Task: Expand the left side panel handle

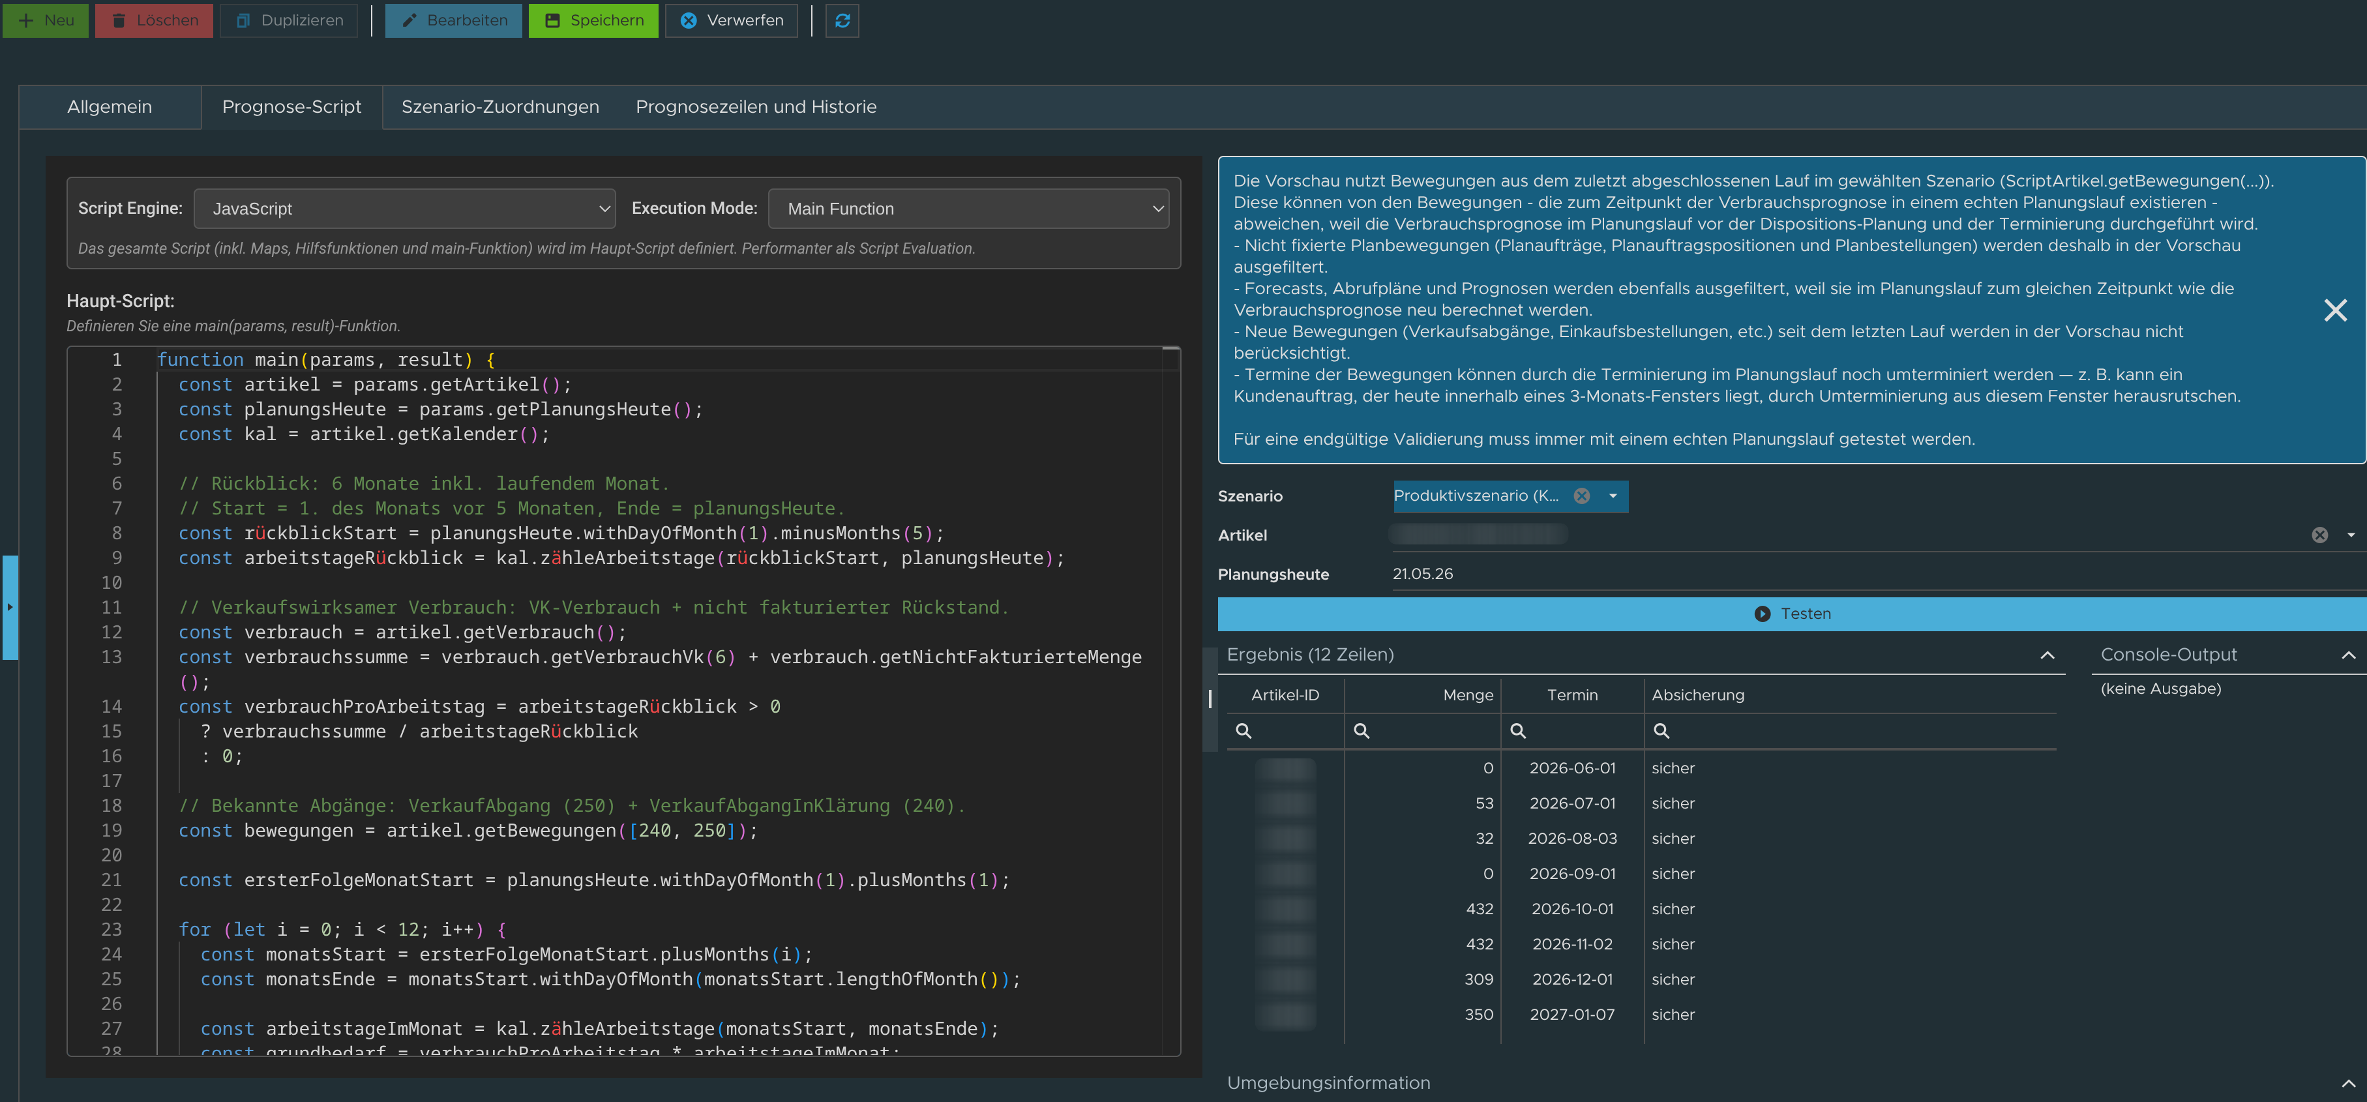Action: click(9, 606)
